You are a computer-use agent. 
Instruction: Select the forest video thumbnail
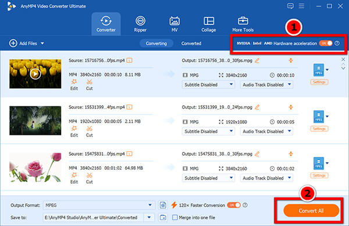pos(35,120)
